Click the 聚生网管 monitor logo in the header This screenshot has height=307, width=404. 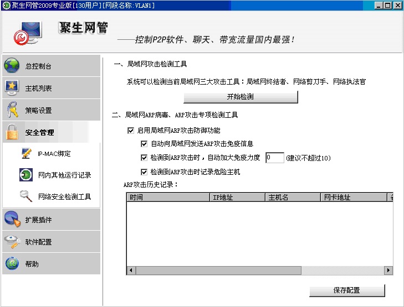[28, 33]
